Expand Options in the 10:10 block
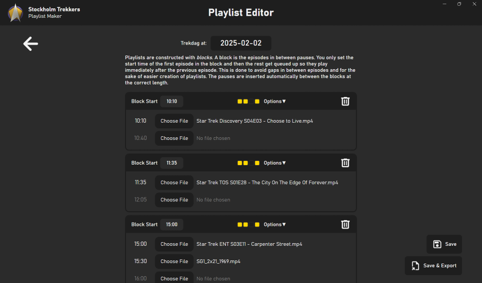 [x=275, y=101]
